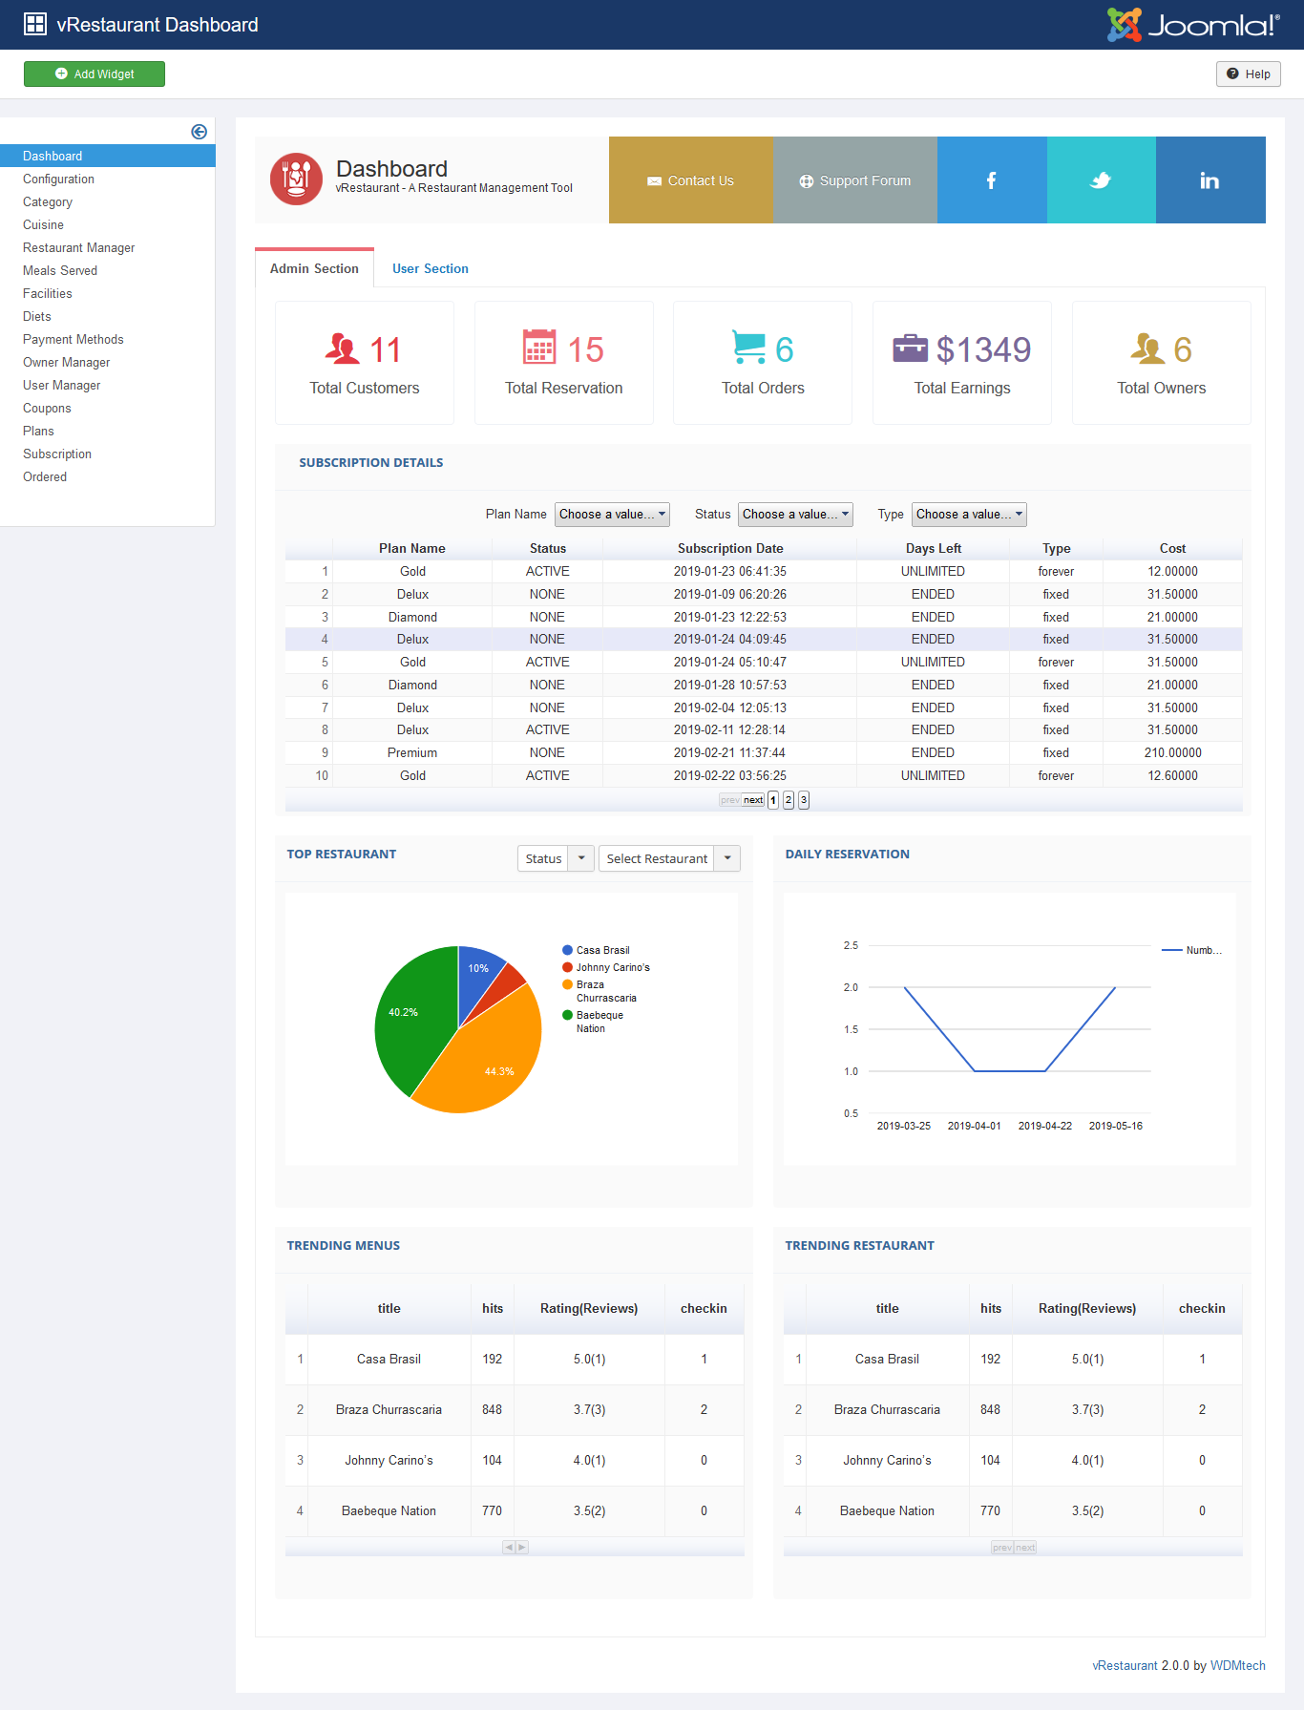Open Restaurant Manager in the sidebar
The height and width of the screenshot is (1710, 1304).
[x=78, y=247]
